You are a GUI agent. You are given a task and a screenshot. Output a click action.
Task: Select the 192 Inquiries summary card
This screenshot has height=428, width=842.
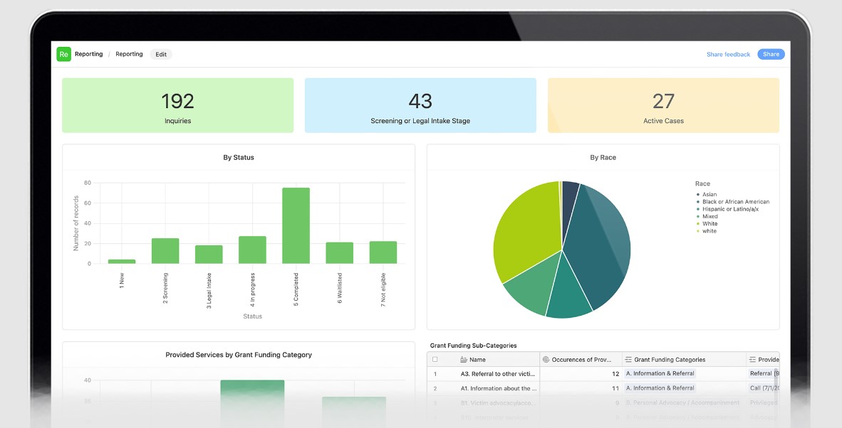click(178, 105)
